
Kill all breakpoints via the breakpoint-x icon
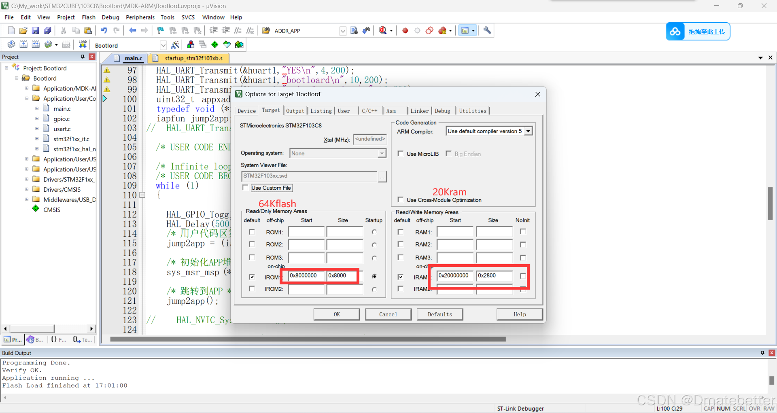[442, 30]
